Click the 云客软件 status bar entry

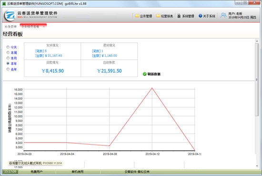click(x=137, y=172)
